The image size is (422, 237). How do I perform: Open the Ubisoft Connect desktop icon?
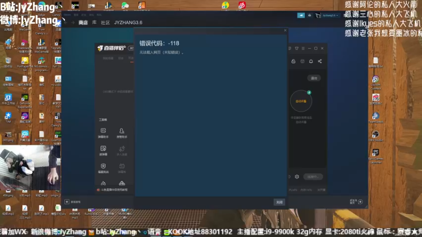[376, 83]
